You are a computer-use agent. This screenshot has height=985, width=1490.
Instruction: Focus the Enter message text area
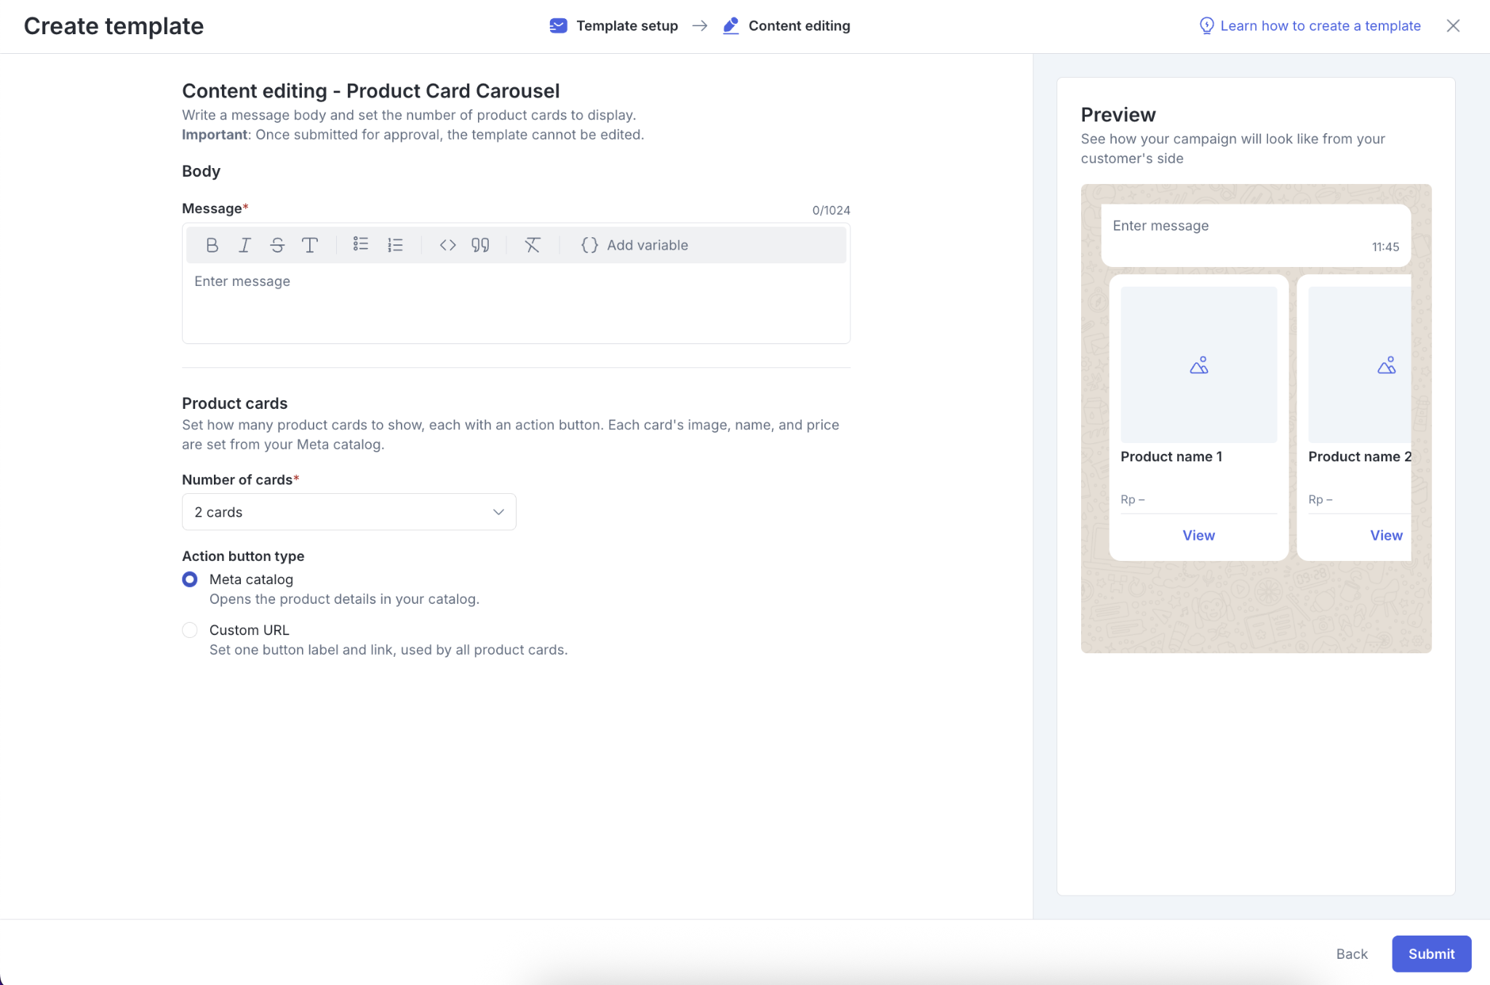[x=516, y=303]
